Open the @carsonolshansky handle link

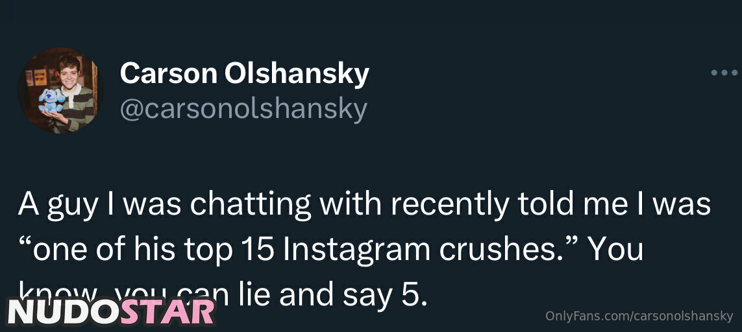(243, 109)
